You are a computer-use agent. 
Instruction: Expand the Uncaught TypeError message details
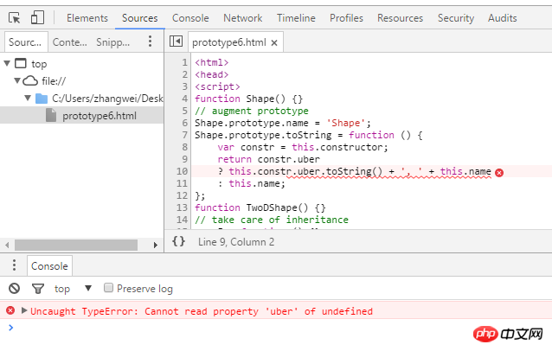coord(24,311)
